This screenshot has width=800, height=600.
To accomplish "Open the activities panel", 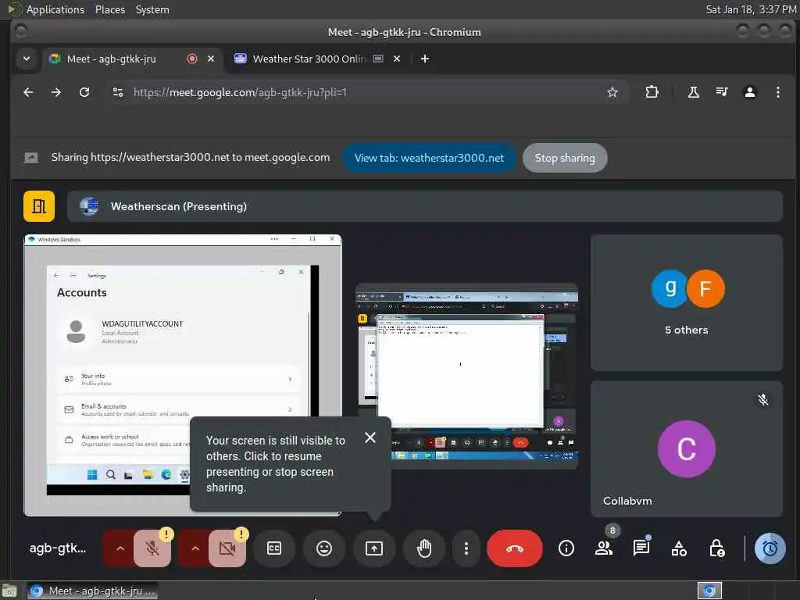I will pos(679,548).
